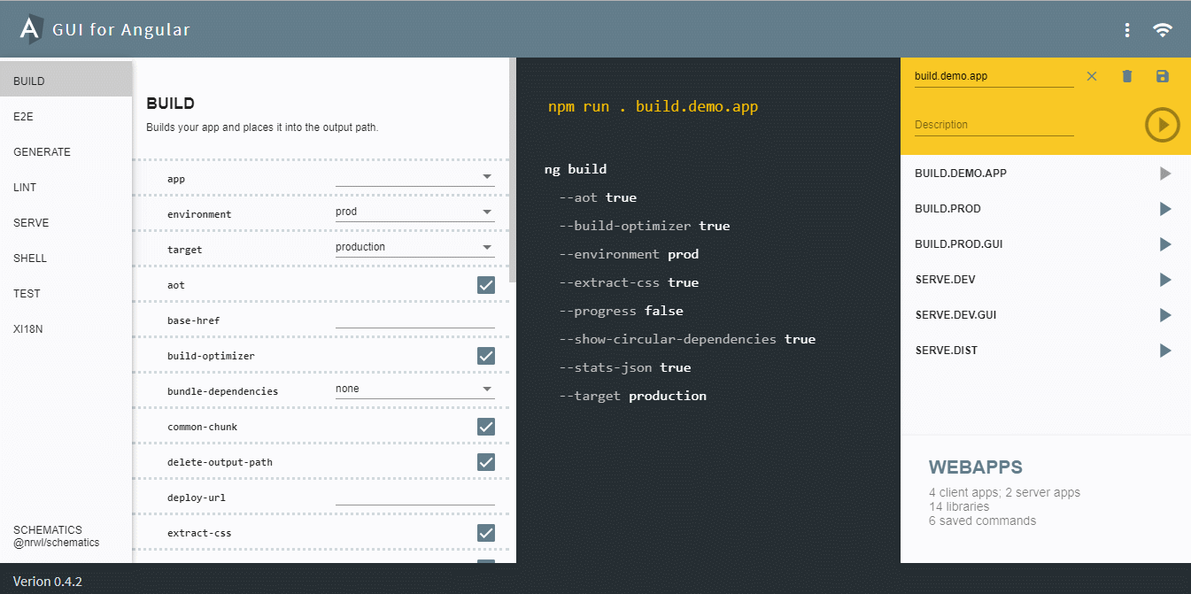This screenshot has width=1191, height=594.
Task: Click the '--show-circular-dependencies true' line
Action: [x=687, y=339]
